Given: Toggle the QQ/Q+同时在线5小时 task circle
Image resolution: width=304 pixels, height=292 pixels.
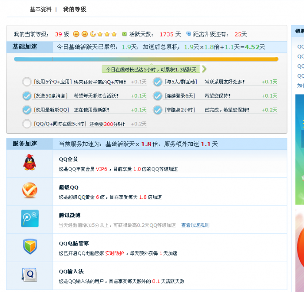Looking at the screenshot, I should coord(27,124).
